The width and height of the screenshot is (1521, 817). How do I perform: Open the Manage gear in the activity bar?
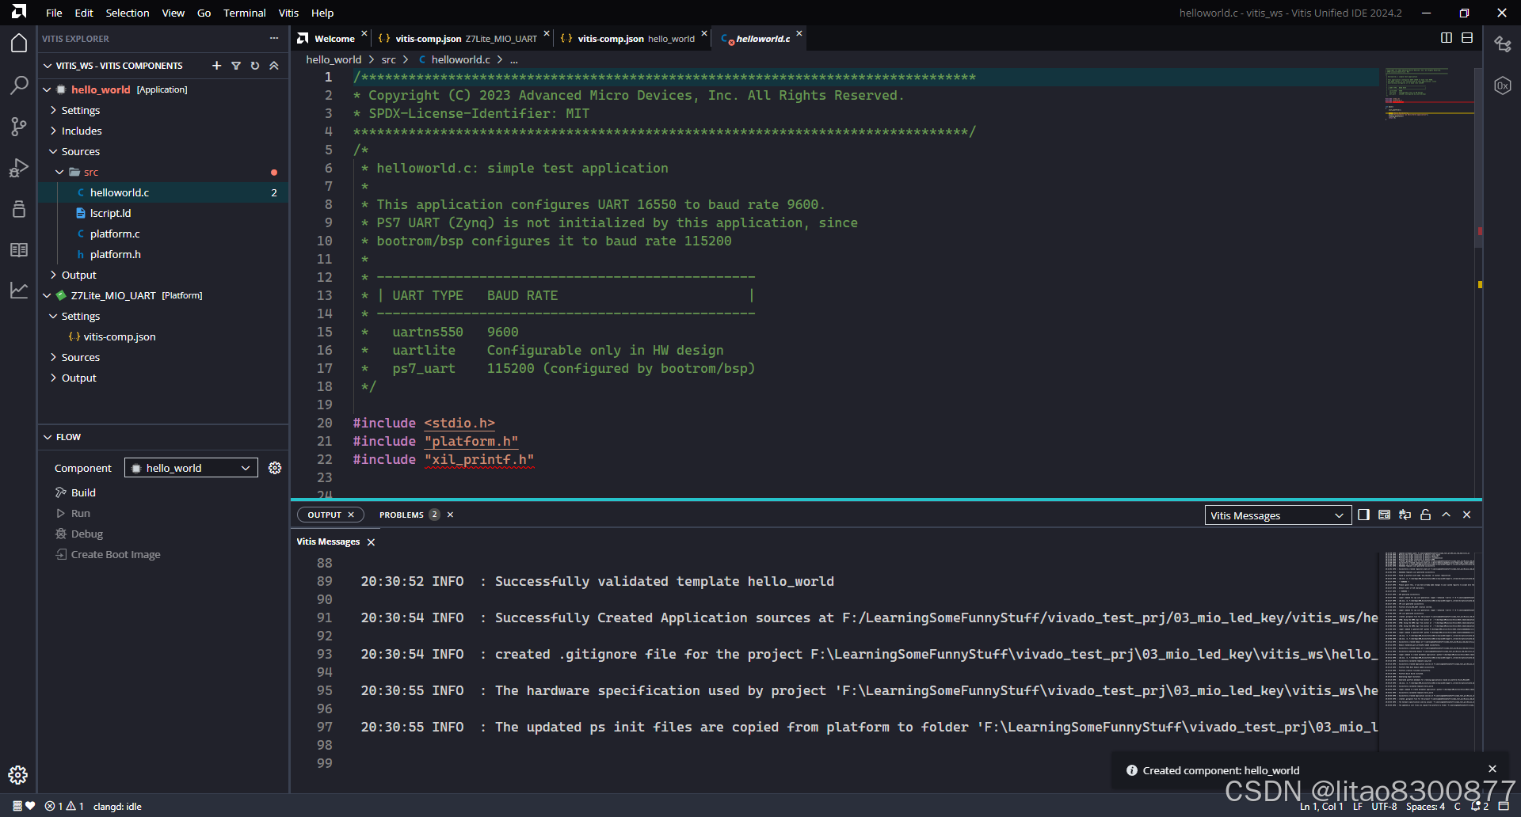pos(18,774)
